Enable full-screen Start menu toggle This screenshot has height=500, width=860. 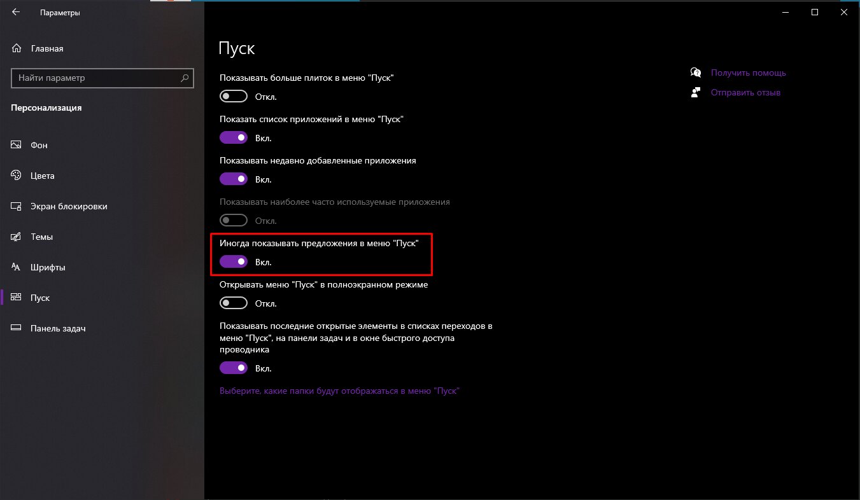[x=234, y=303]
